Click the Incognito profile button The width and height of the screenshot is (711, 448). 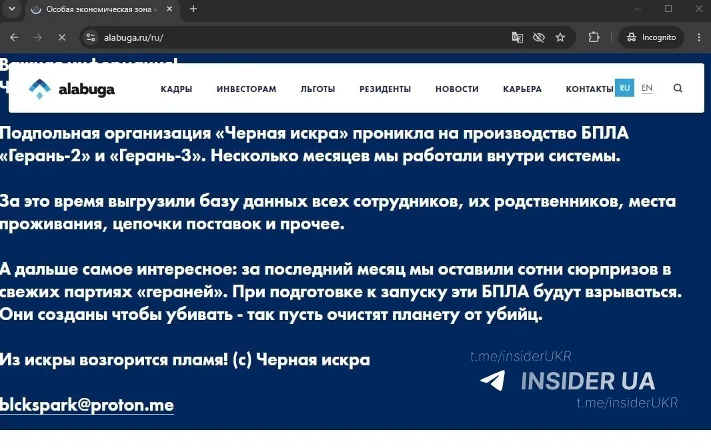tap(651, 37)
